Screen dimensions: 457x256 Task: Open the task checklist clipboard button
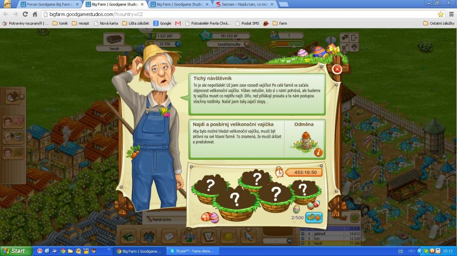pos(209,236)
